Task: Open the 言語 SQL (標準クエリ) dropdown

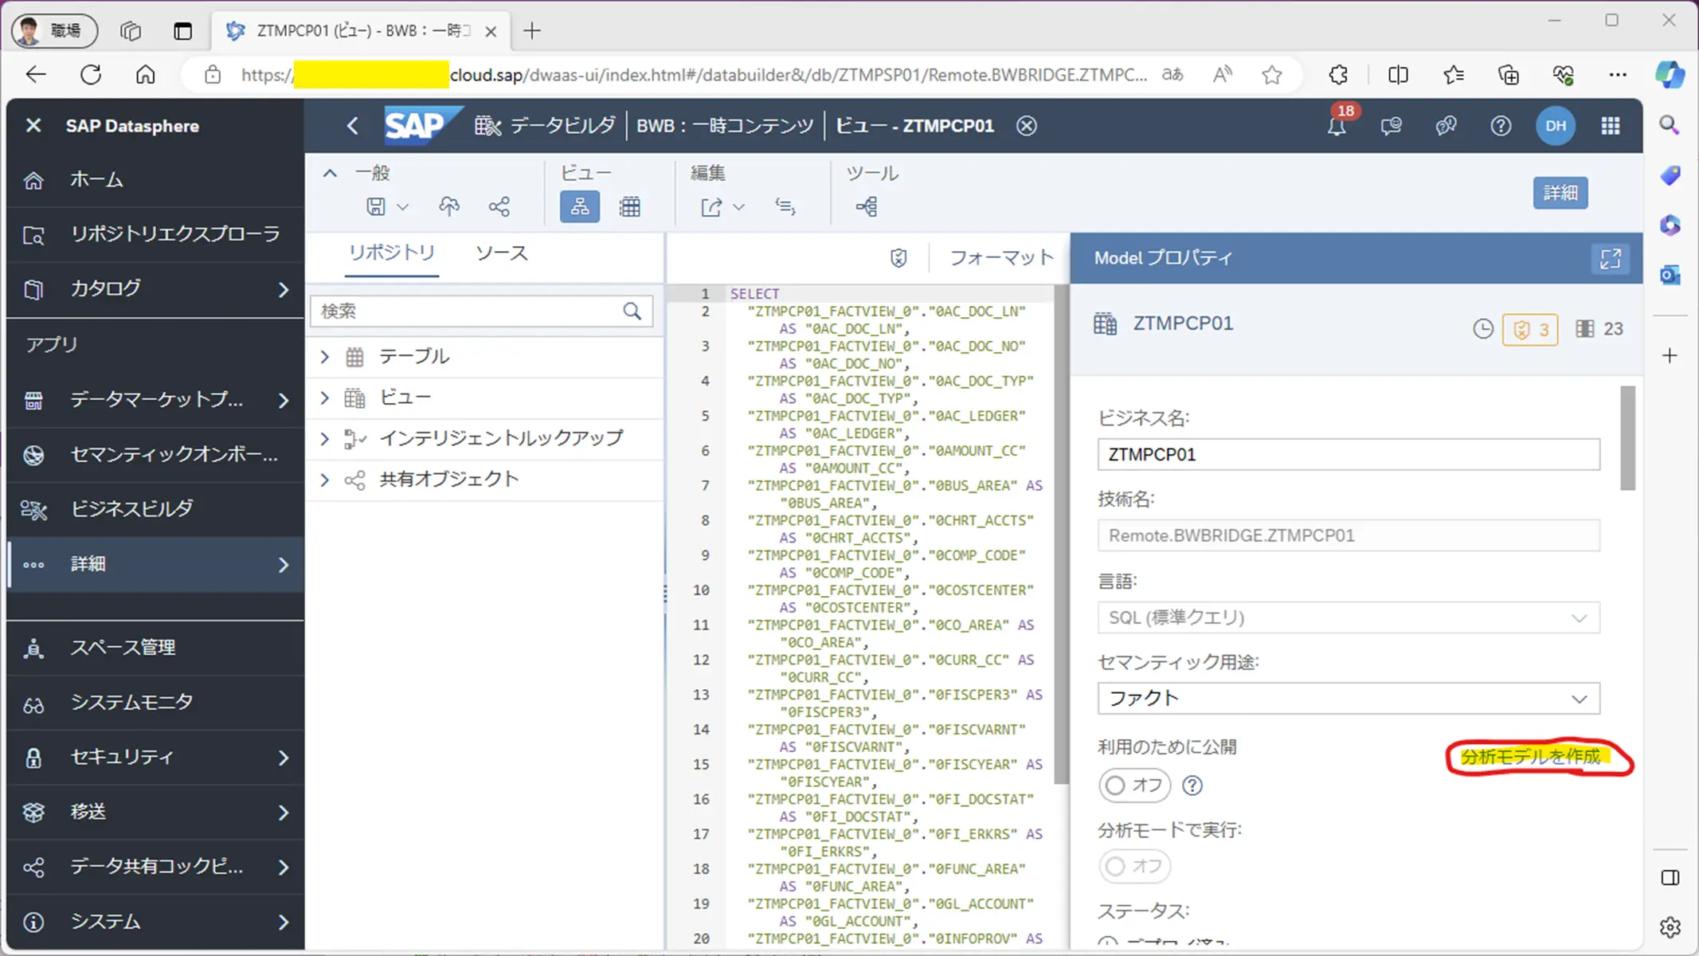Action: point(1349,618)
